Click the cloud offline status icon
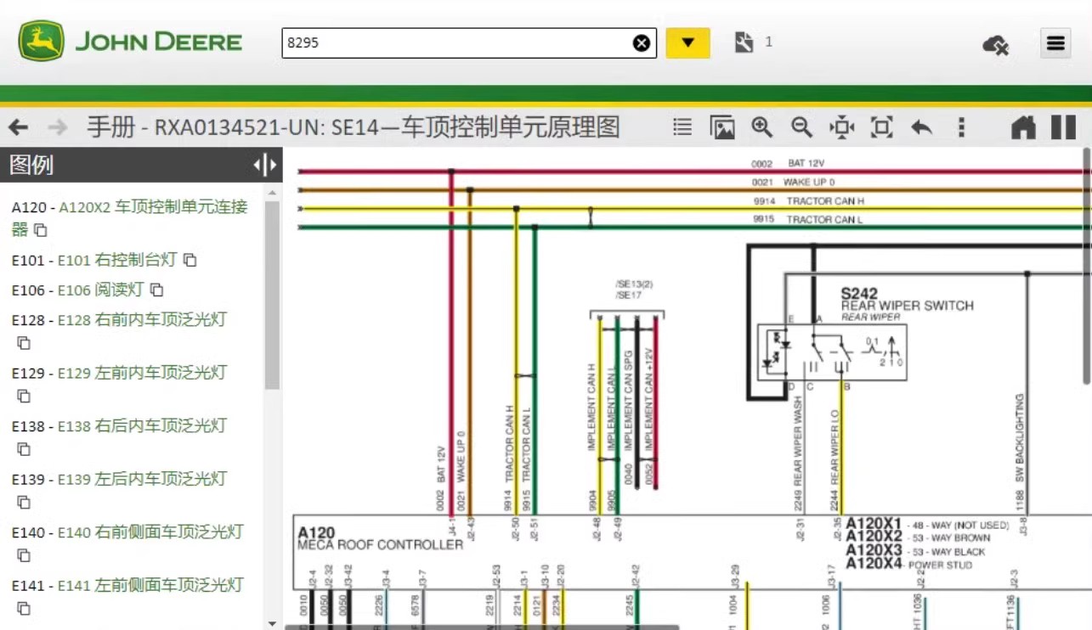Image resolution: width=1092 pixels, height=630 pixels. 996,44
